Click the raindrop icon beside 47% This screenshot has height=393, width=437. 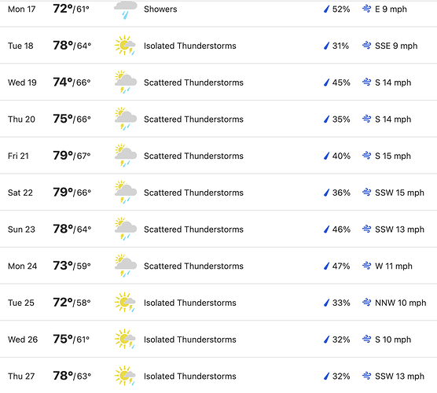point(326,266)
